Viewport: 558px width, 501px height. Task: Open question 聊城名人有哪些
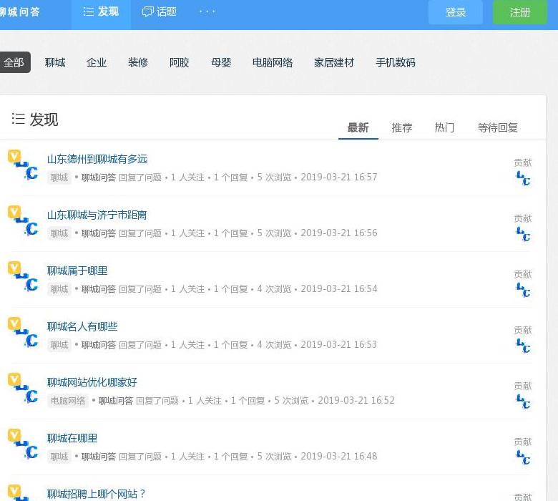(x=82, y=326)
